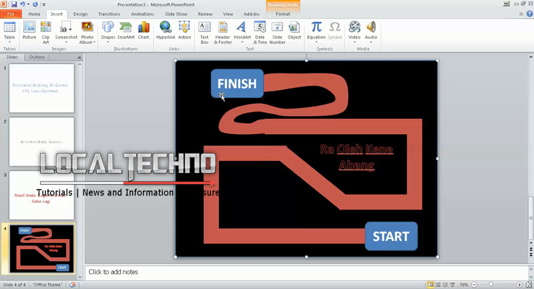
Task: Open PowerPoint Help question mark icon
Action: pyautogui.click(x=529, y=14)
